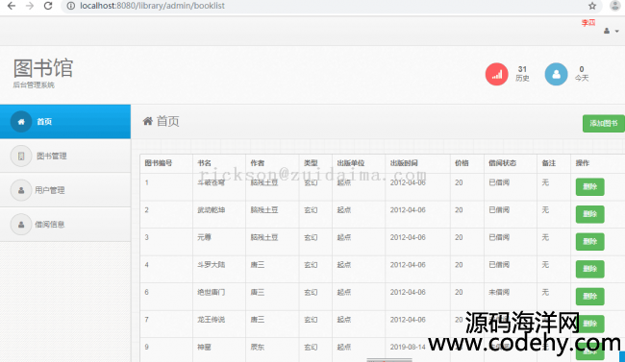Click the home icon beside 首页 heading

point(148,121)
